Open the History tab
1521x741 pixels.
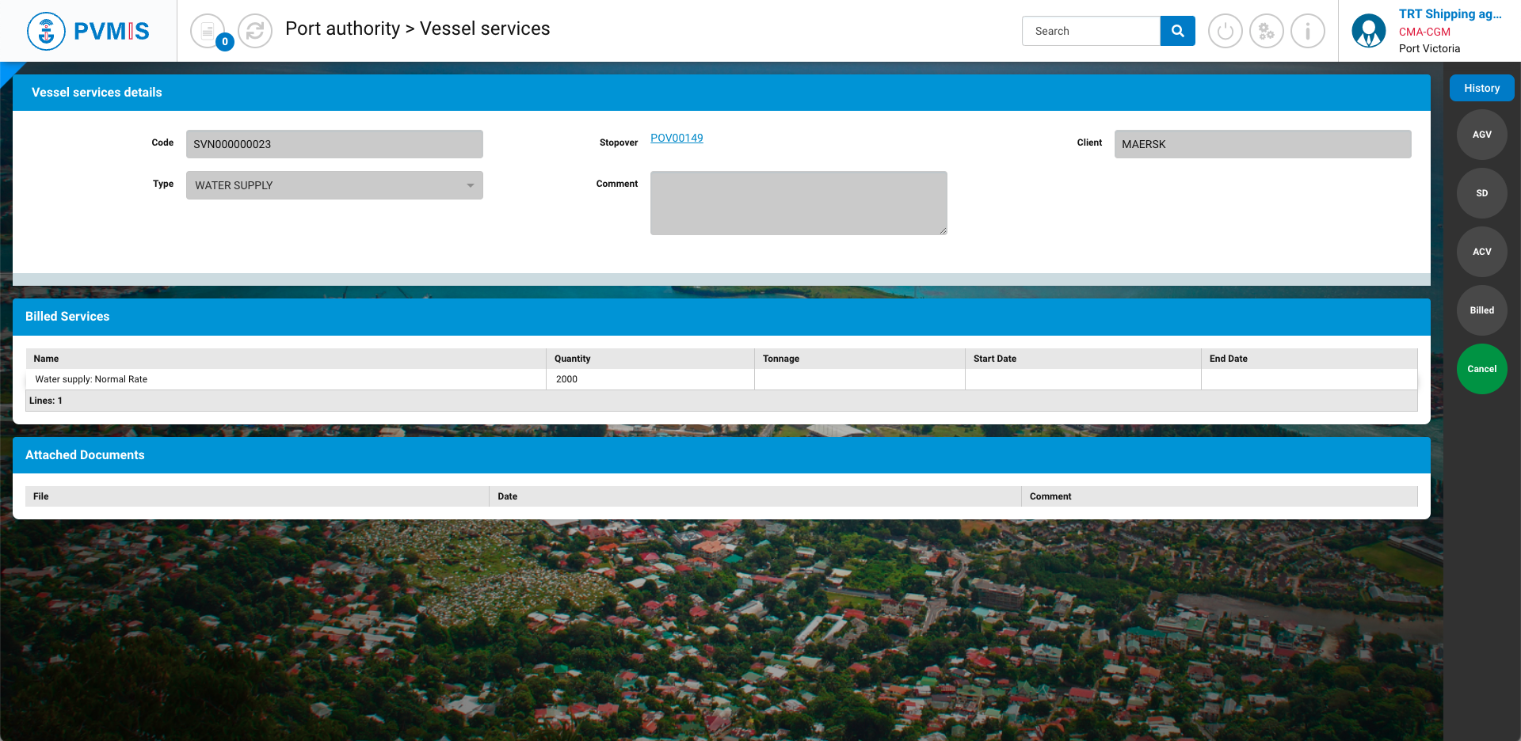coord(1481,88)
